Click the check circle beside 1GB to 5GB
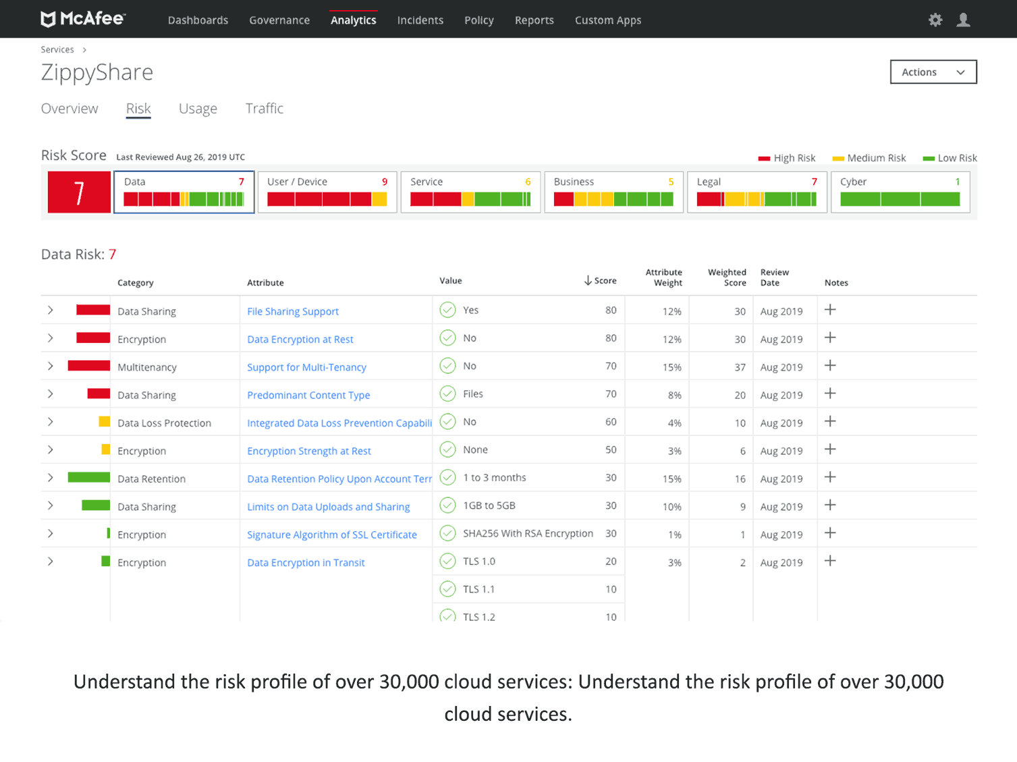Image resolution: width=1017 pixels, height=762 pixels. [447, 505]
